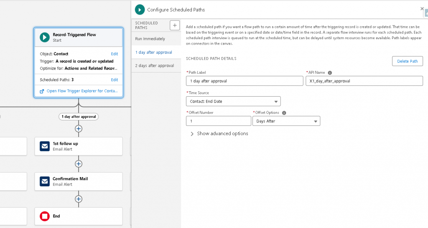Screen dimensions: 428x228
Task: Click the Offset Options info icon
Action: point(284,113)
